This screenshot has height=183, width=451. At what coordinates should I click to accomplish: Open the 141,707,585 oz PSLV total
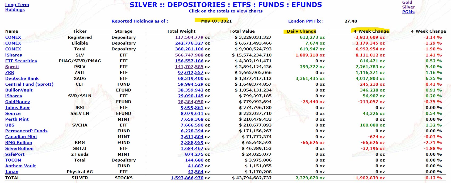pyautogui.click(x=189, y=67)
